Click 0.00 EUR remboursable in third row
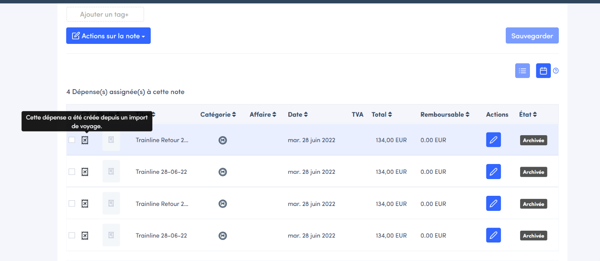The height and width of the screenshot is (261, 600). click(x=433, y=204)
